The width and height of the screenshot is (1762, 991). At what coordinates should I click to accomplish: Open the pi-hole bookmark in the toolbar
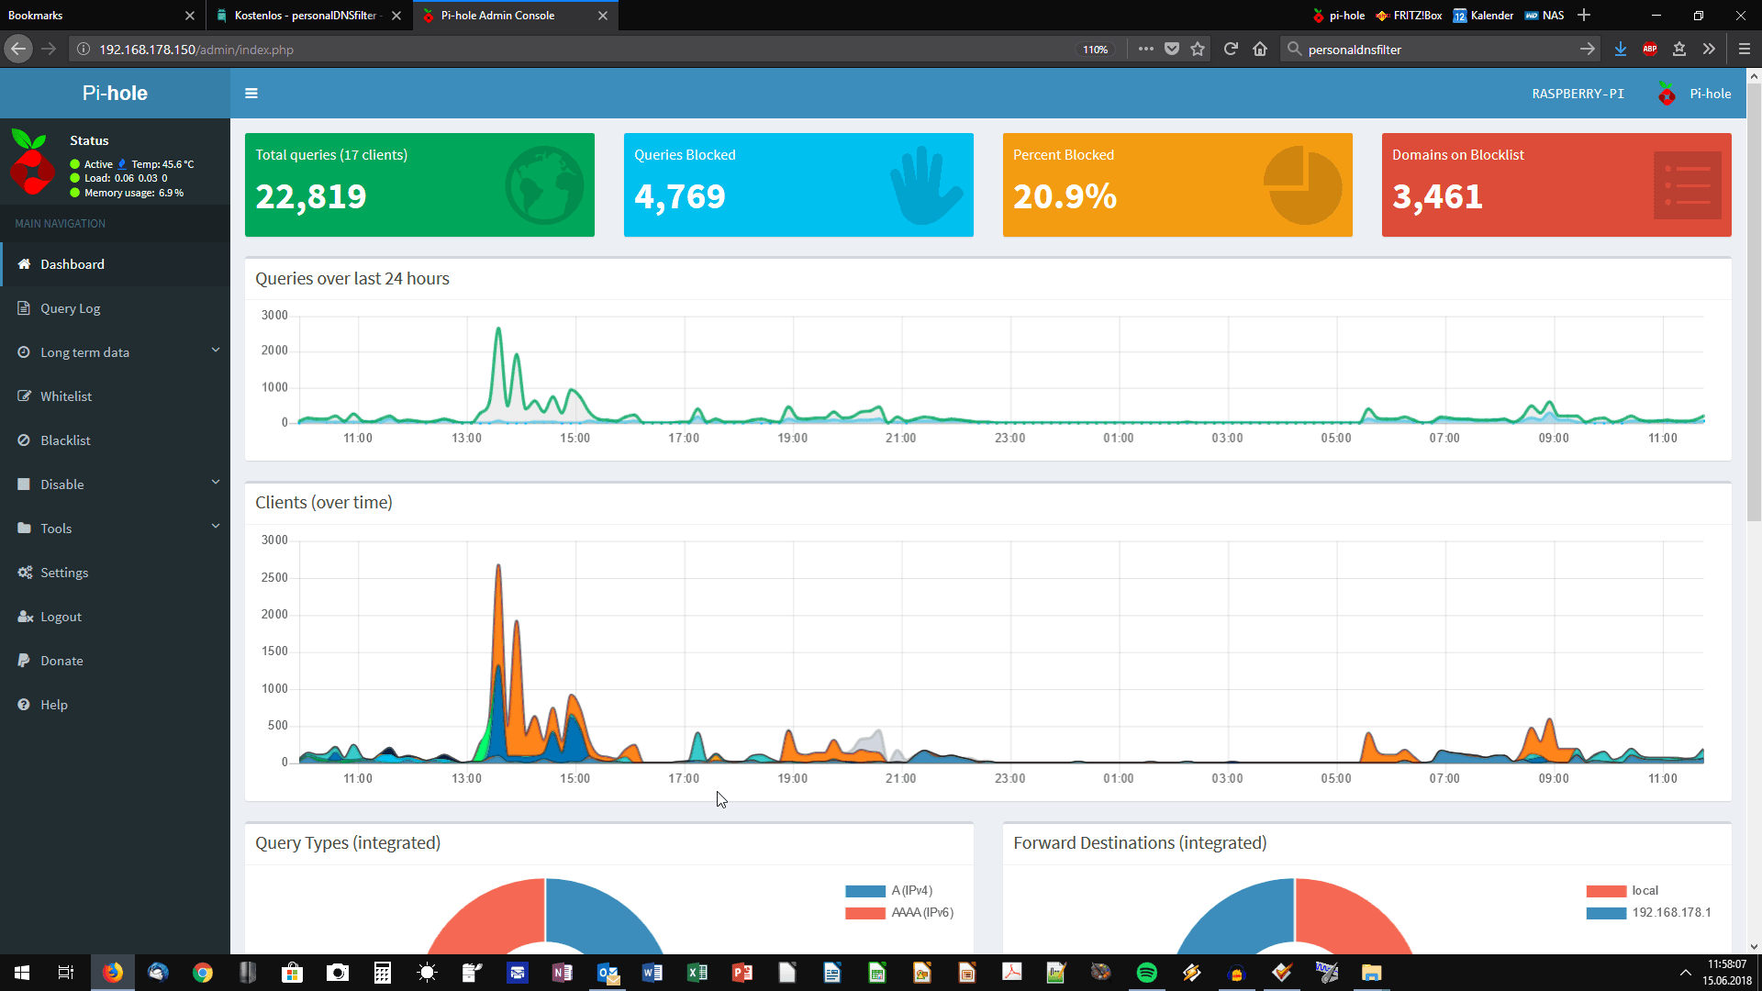coord(1338,16)
